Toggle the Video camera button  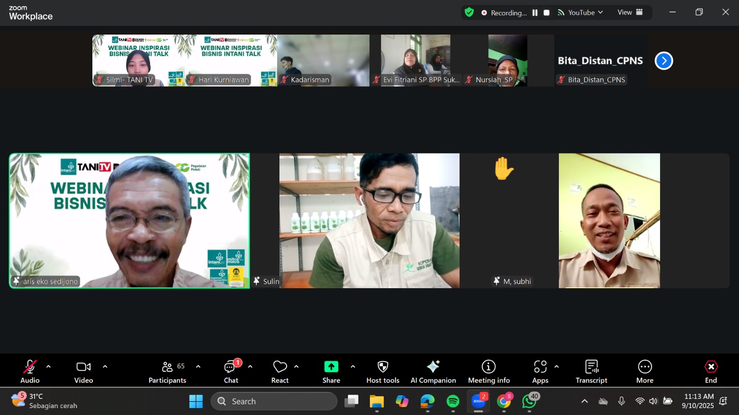[84, 371]
